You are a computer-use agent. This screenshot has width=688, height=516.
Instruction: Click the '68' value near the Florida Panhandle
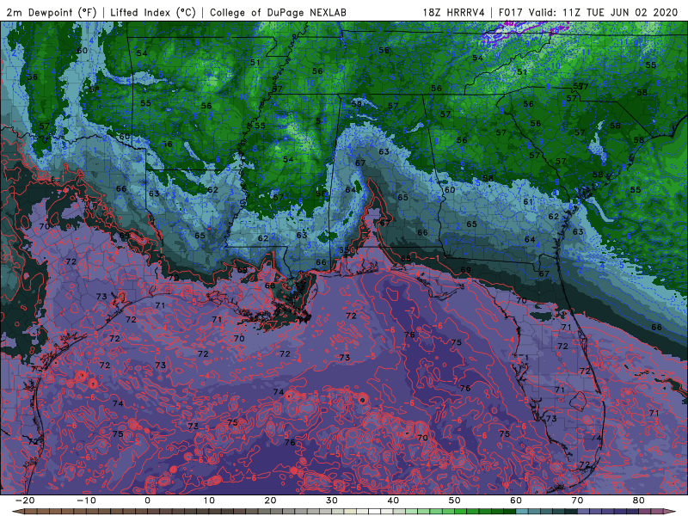point(406,259)
